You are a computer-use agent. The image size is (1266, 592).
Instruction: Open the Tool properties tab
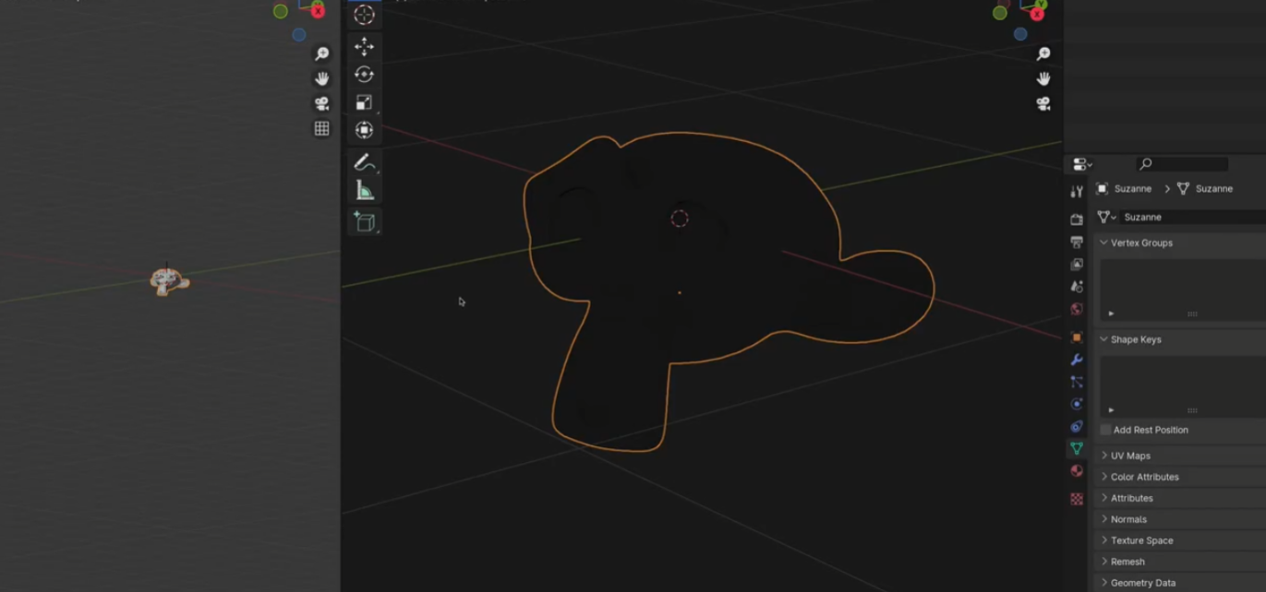coord(1076,192)
